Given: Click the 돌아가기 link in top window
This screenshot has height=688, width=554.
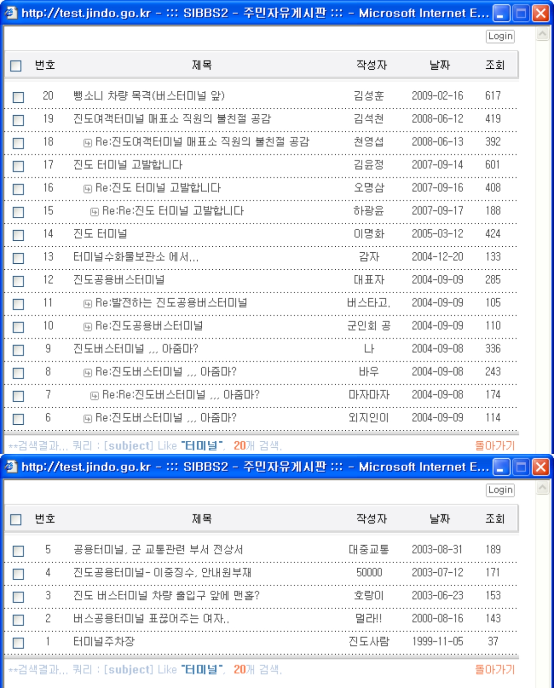Looking at the screenshot, I should point(494,446).
